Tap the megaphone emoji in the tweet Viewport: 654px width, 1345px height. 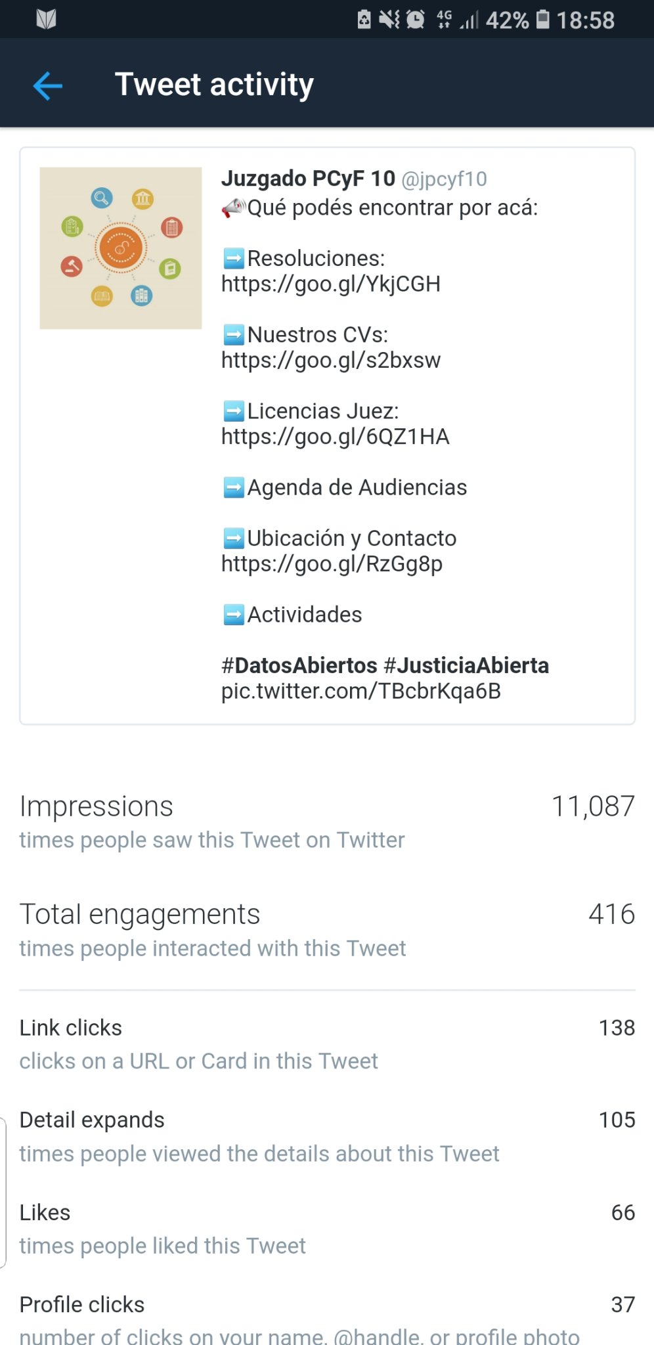point(233,208)
